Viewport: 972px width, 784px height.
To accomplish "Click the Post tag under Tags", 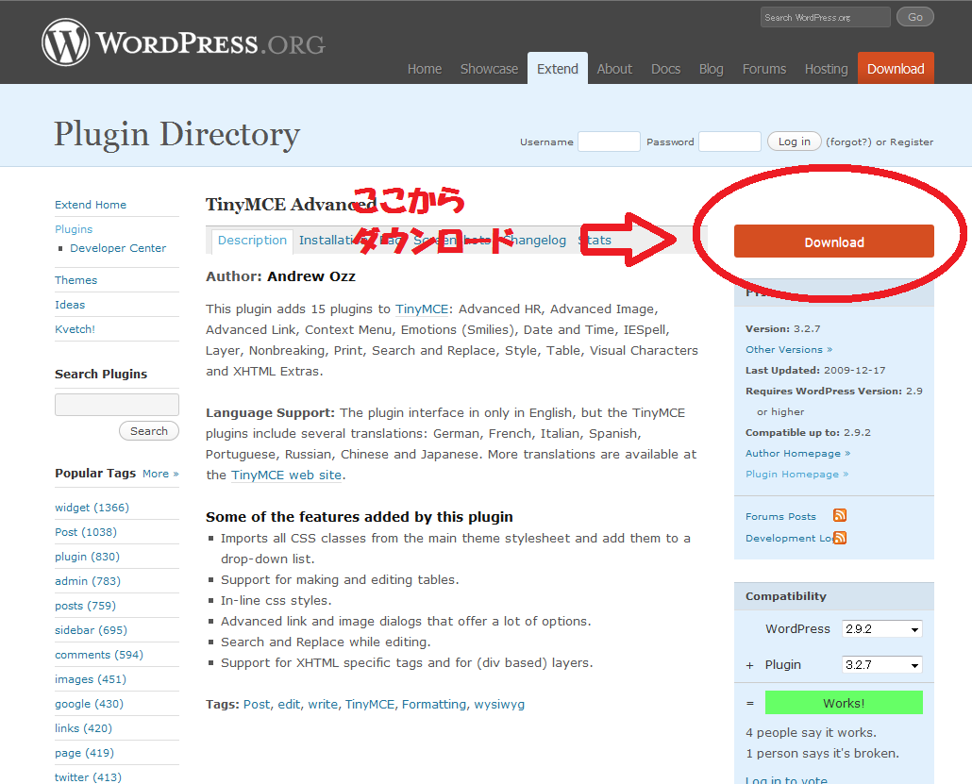I will coord(257,705).
